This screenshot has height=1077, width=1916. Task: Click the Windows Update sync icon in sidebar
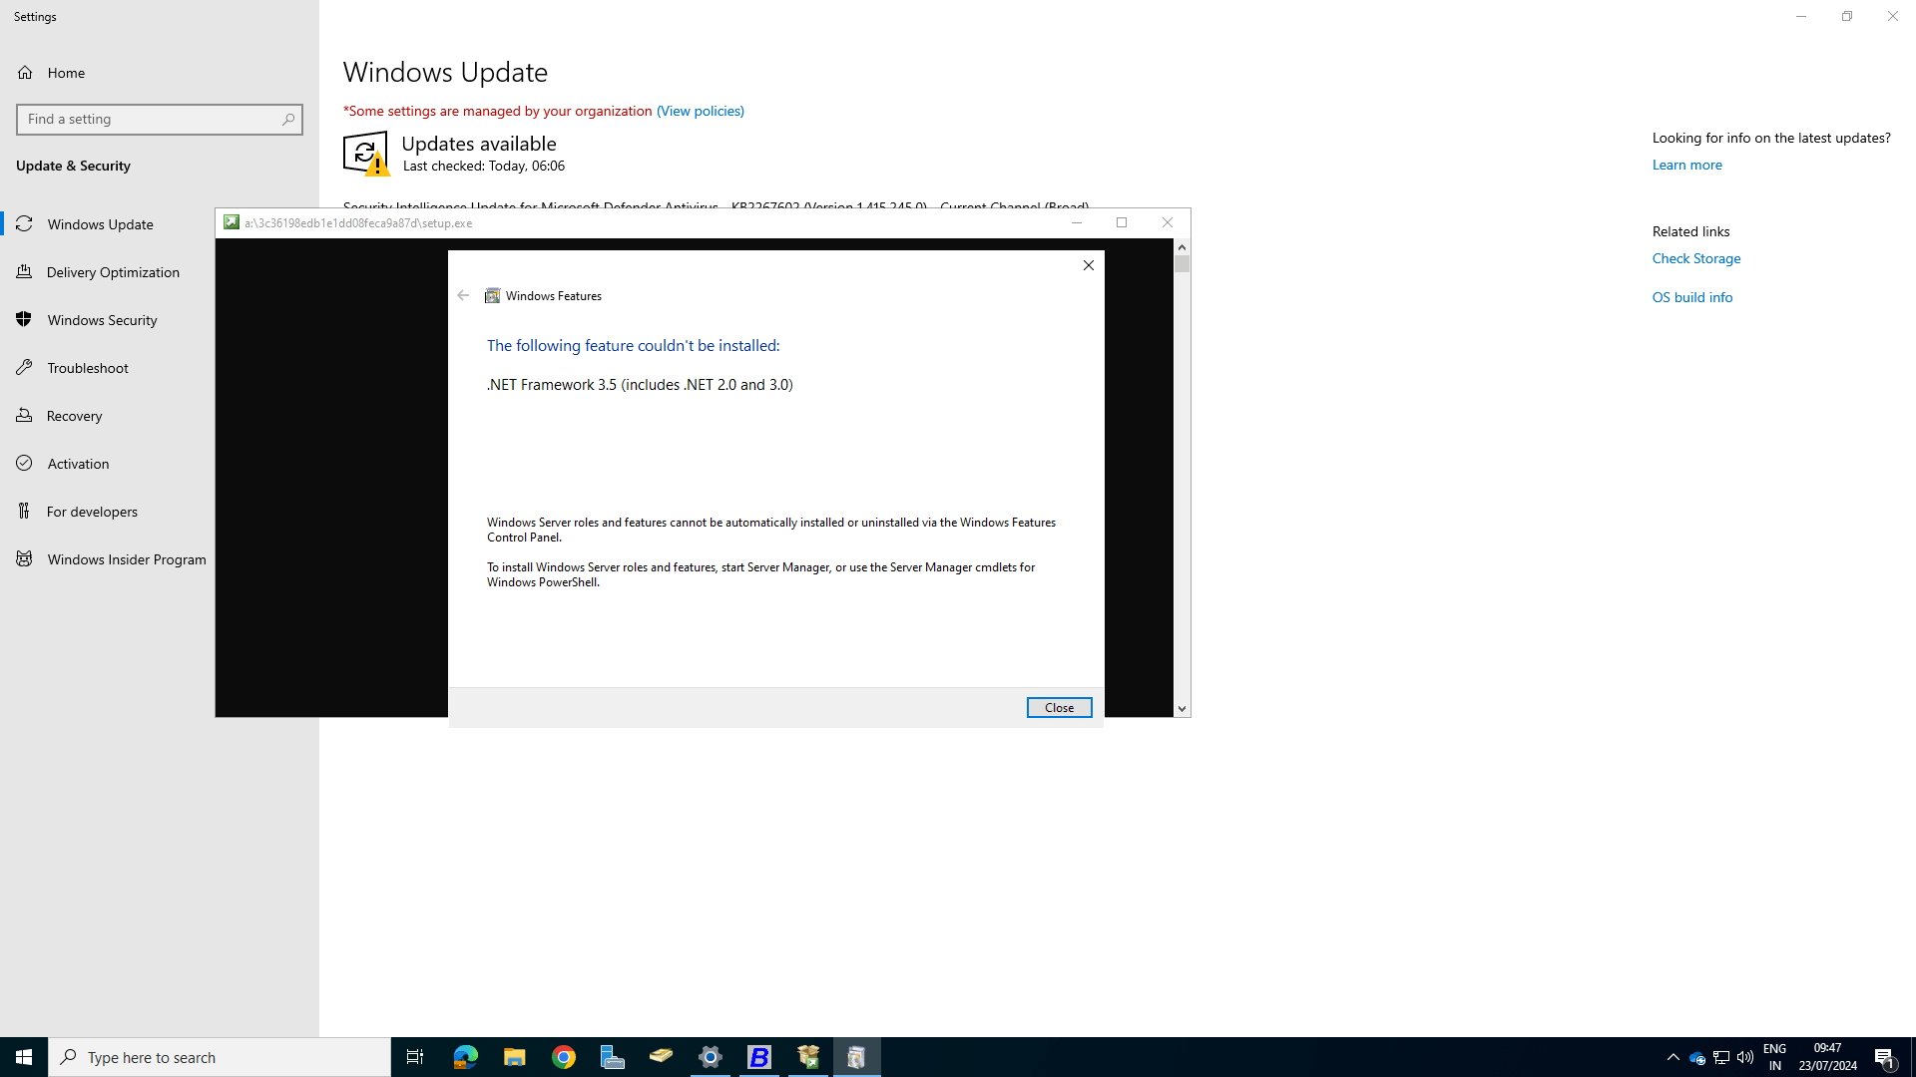25,223
